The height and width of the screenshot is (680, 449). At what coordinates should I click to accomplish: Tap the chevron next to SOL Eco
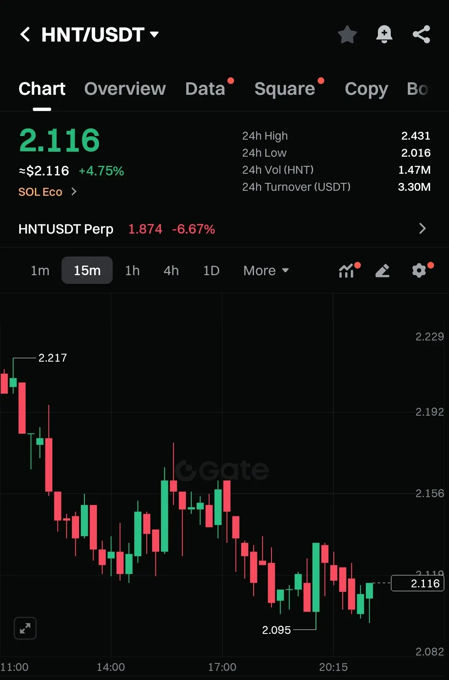(74, 192)
